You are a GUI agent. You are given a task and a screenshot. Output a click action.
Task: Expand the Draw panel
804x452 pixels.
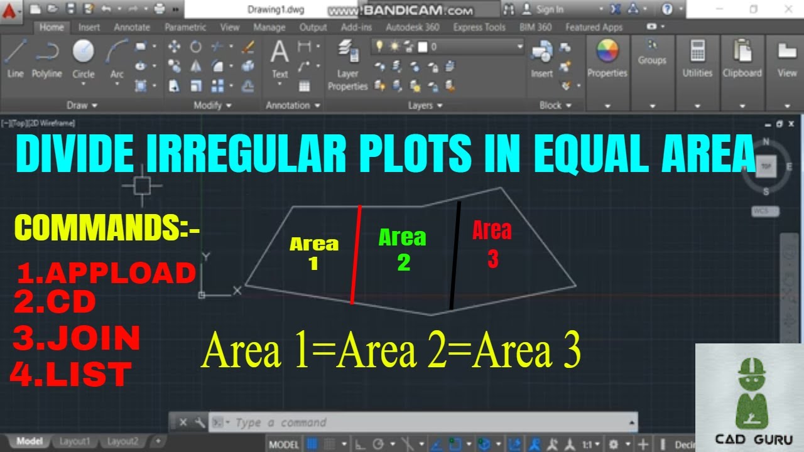82,105
